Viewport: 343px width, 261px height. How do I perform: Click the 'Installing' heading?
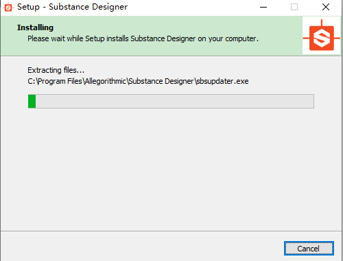click(x=35, y=27)
